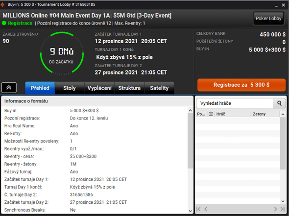
Task: Sort by the globe country column icon
Action: (x=211, y=114)
